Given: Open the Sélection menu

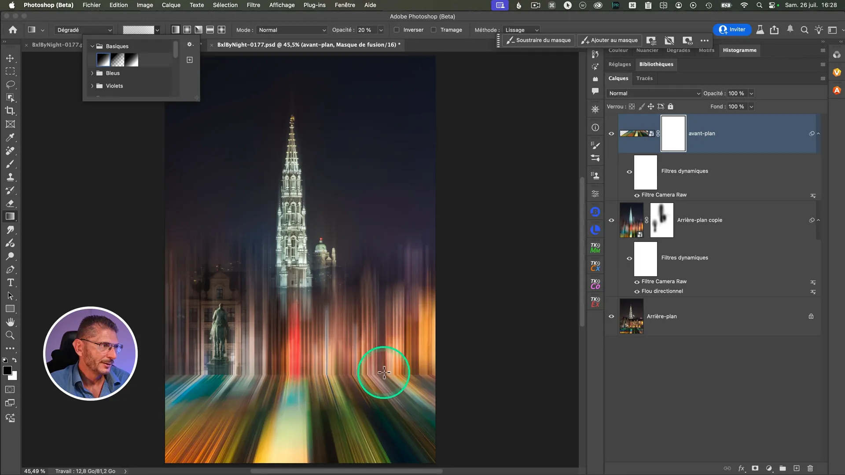Looking at the screenshot, I should [x=225, y=5].
